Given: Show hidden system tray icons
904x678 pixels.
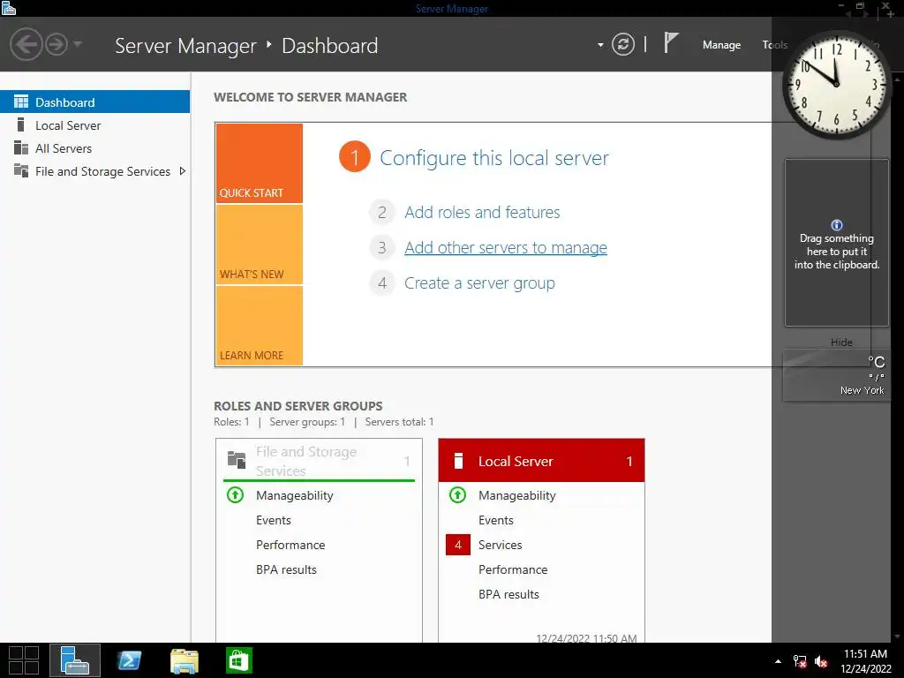Looking at the screenshot, I should click(x=778, y=661).
